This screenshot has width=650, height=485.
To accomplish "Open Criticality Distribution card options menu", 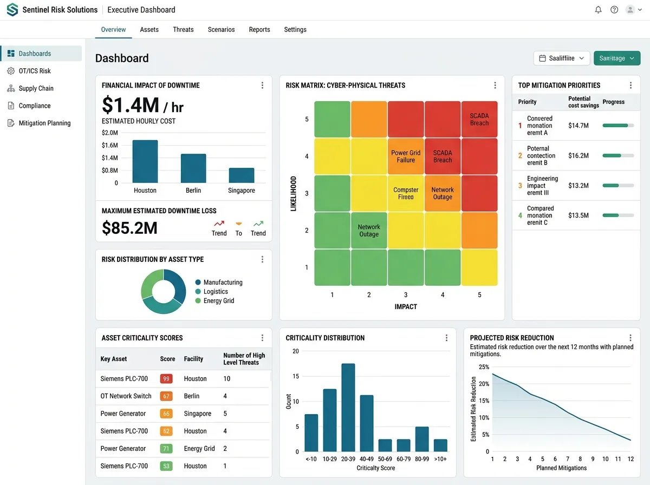I will click(x=446, y=338).
